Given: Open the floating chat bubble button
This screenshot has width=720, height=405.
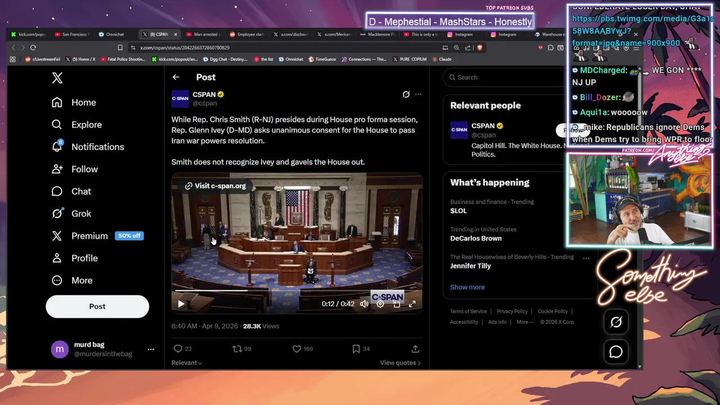Looking at the screenshot, I should click(x=616, y=352).
